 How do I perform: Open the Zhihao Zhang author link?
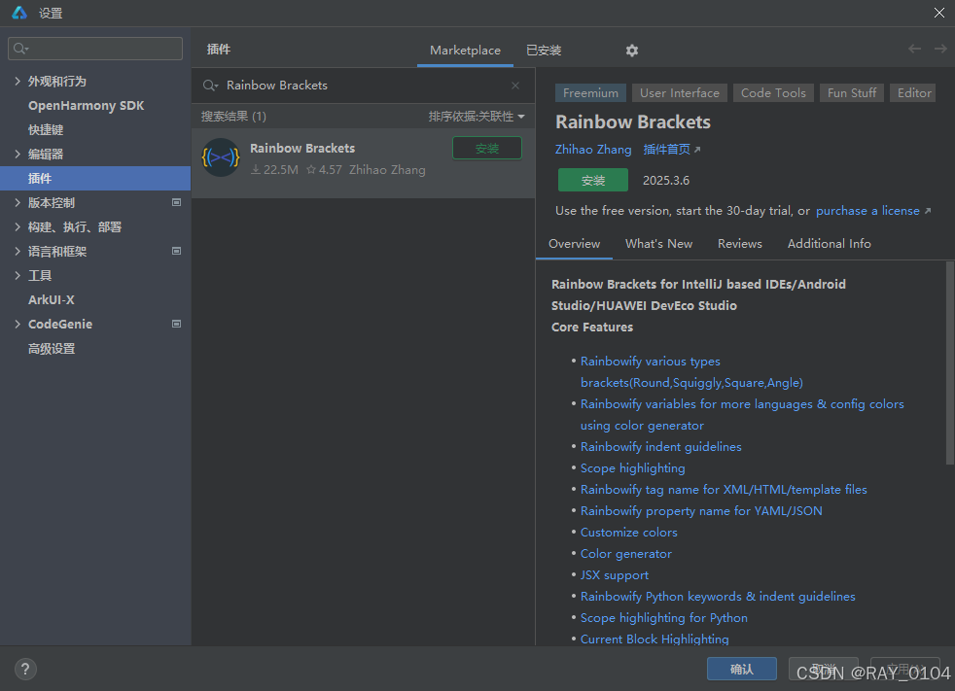pyautogui.click(x=593, y=149)
